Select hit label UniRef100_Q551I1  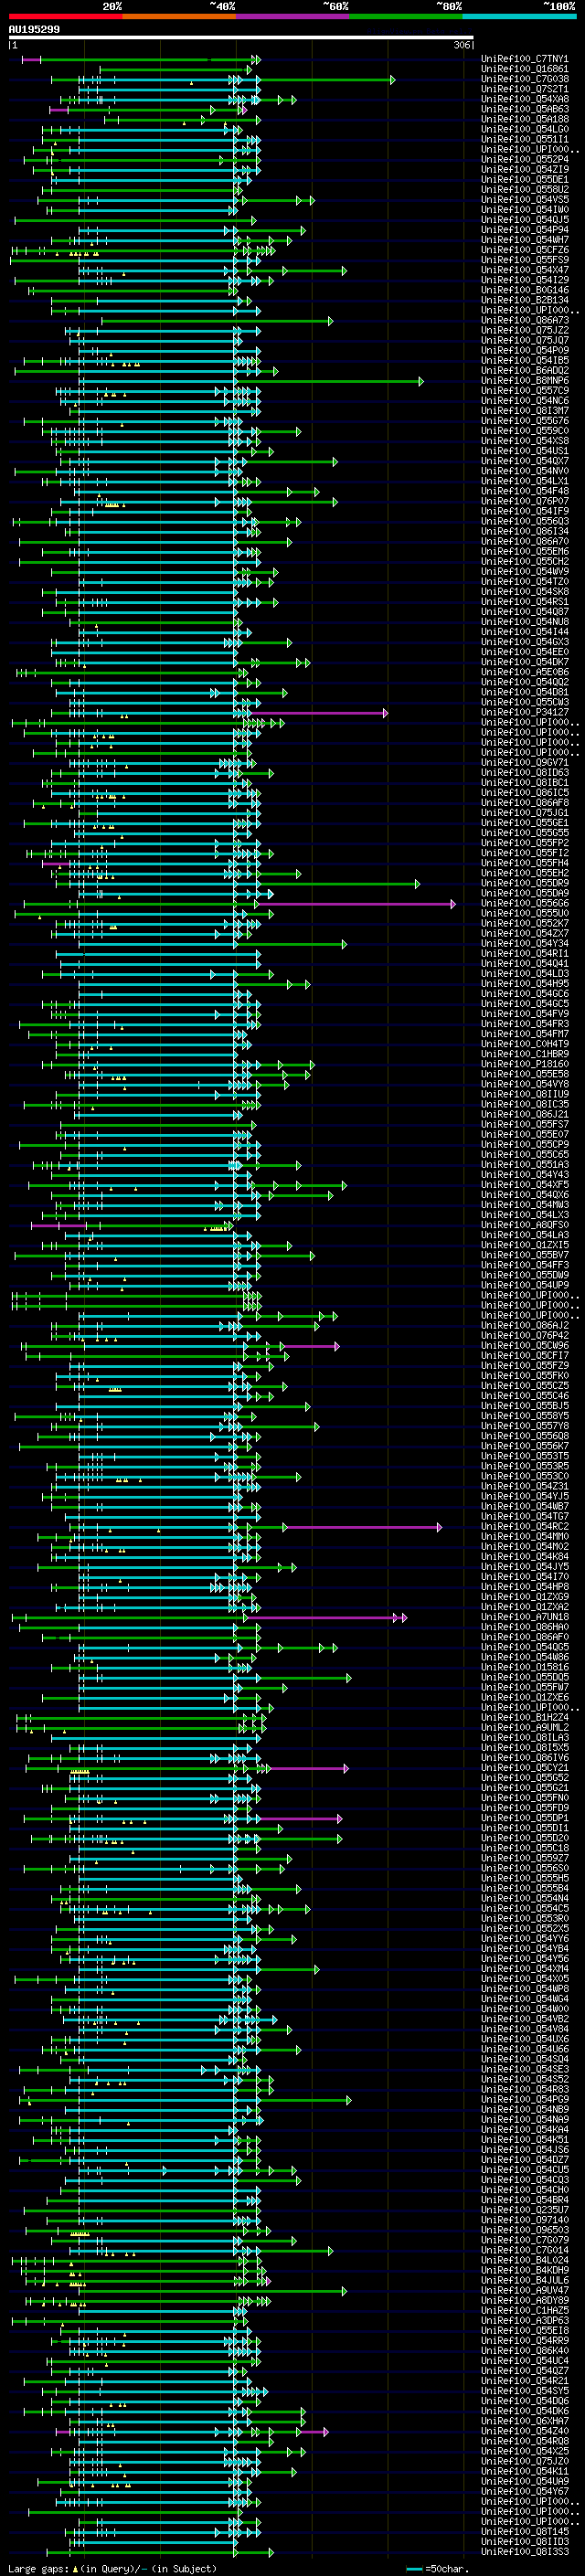pyautogui.click(x=525, y=139)
